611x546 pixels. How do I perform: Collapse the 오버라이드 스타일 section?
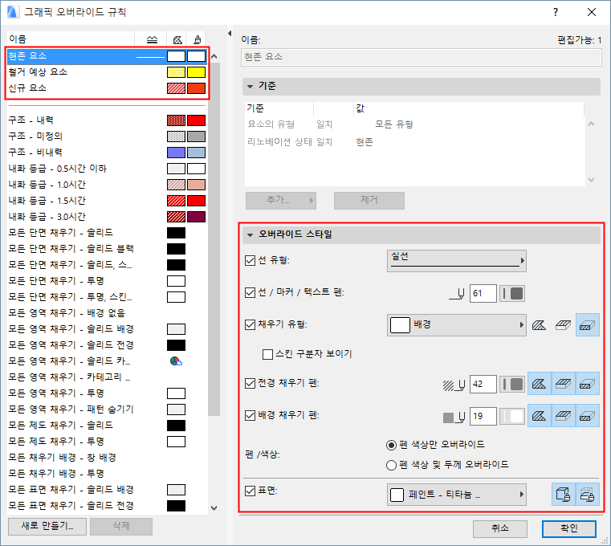pyautogui.click(x=251, y=234)
